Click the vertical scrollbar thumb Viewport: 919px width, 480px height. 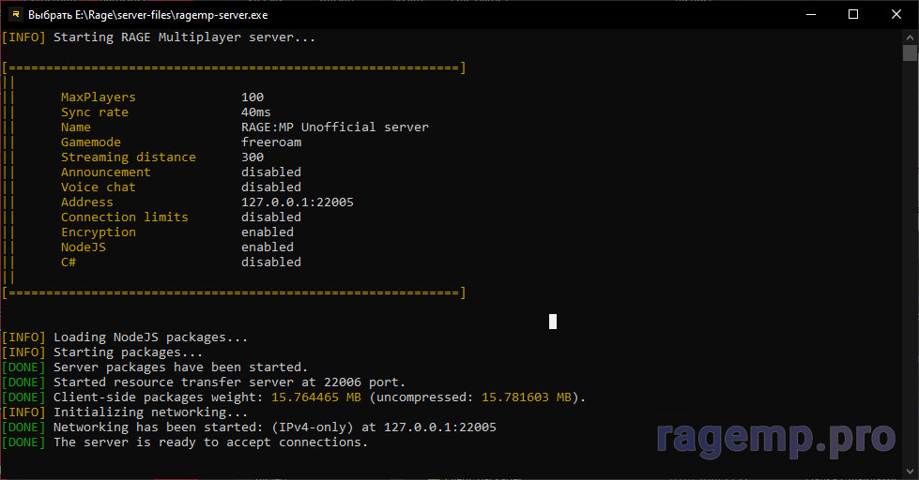pos(910,52)
